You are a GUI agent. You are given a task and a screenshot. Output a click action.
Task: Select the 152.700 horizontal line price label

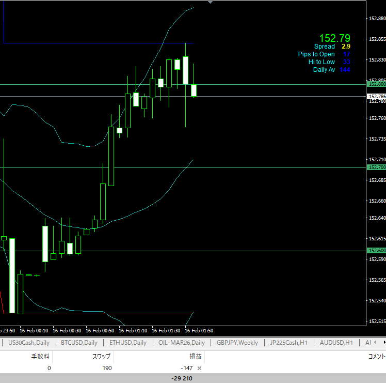[x=376, y=167]
